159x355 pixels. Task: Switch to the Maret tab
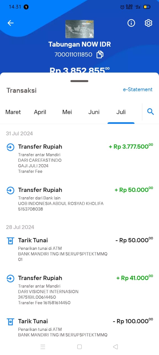(x=13, y=112)
